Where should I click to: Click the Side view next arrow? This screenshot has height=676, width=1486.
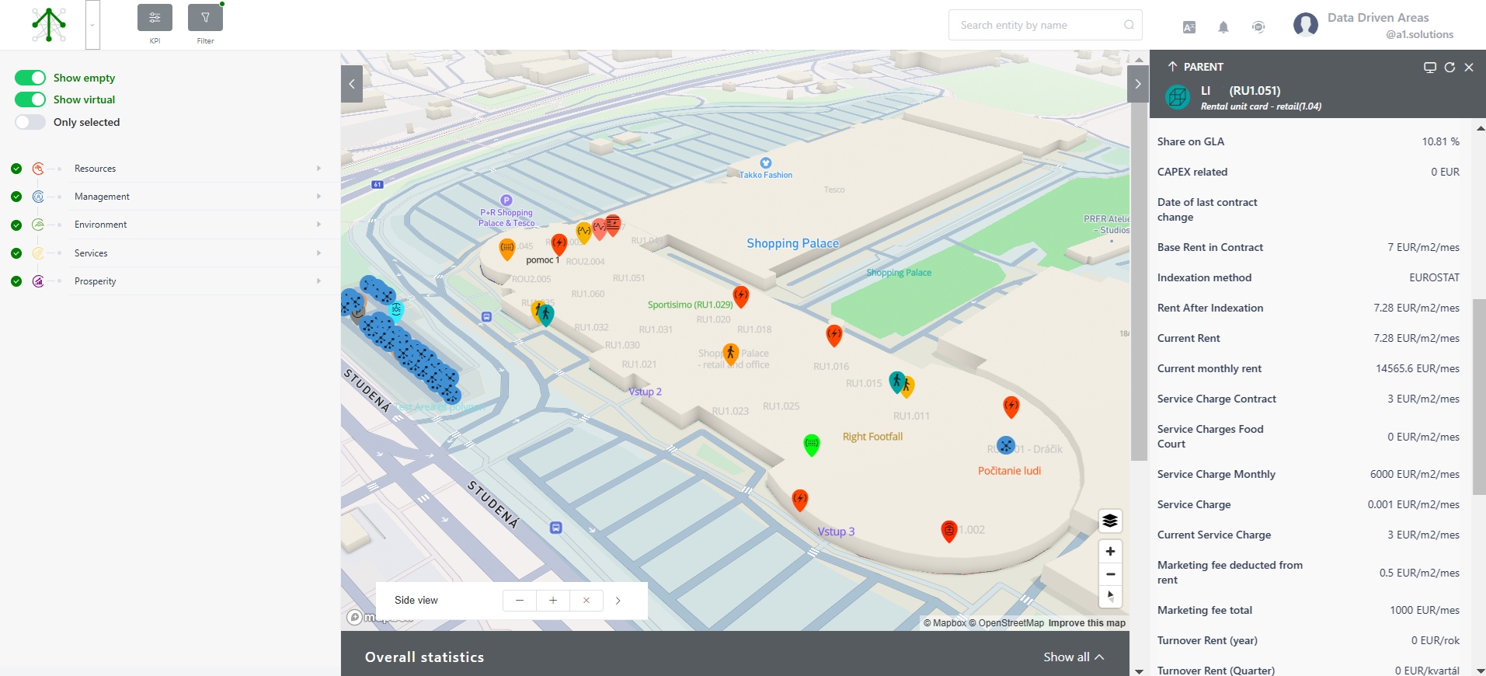point(618,601)
